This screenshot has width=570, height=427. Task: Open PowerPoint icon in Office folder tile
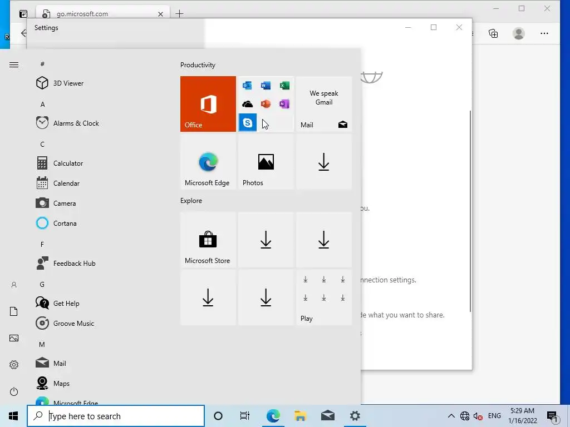(266, 104)
